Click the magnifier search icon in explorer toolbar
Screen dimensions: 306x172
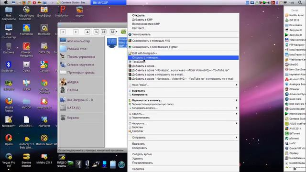point(96,32)
